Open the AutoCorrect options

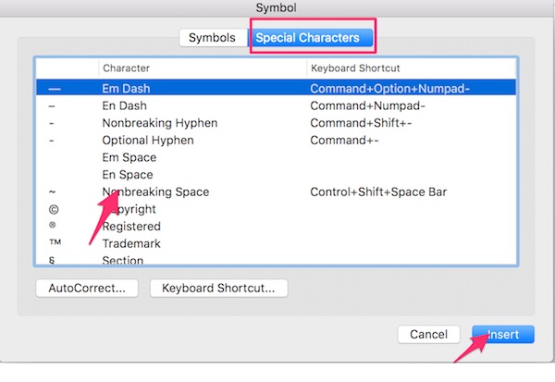pyautogui.click(x=87, y=288)
